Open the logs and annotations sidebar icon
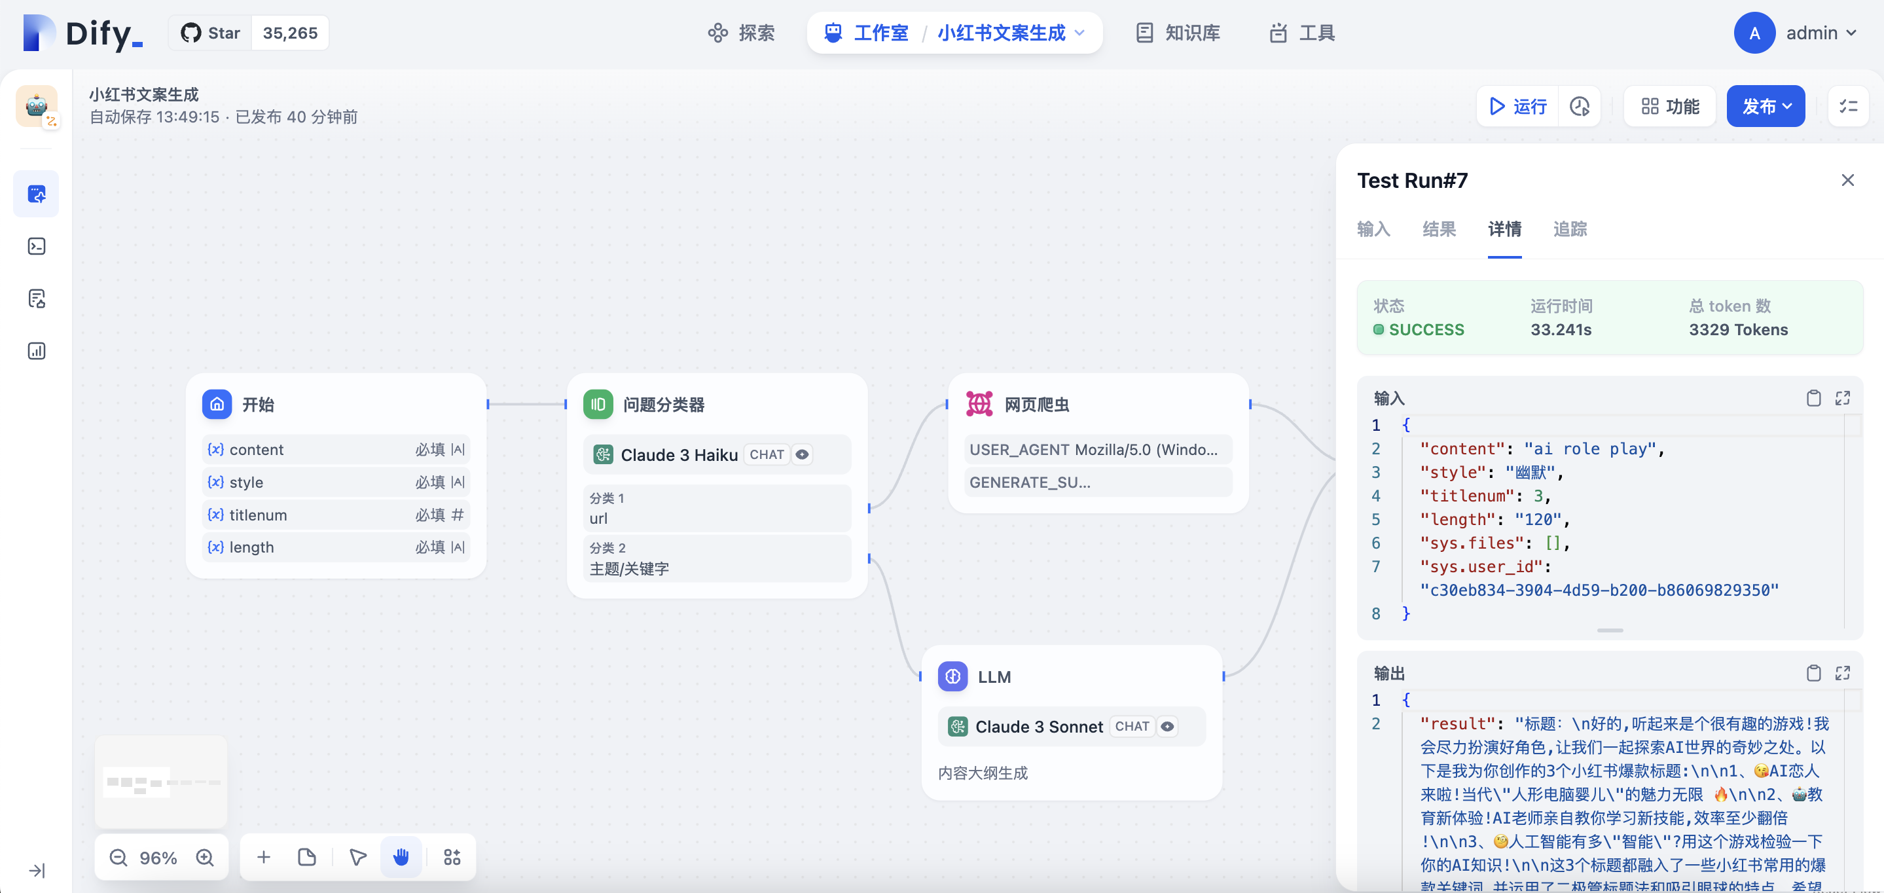This screenshot has height=893, width=1884. (x=37, y=299)
